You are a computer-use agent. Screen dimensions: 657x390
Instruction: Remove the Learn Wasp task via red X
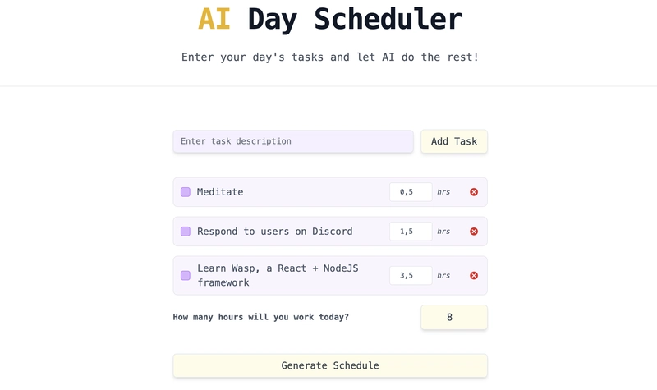point(474,275)
